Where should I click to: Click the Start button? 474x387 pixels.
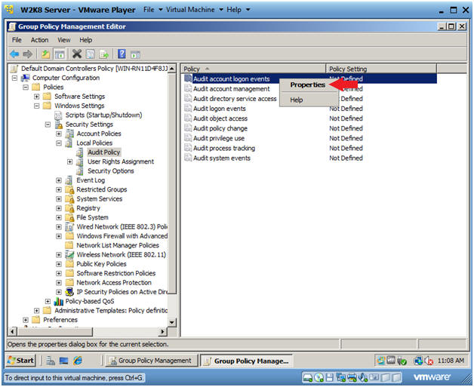pos(21,361)
